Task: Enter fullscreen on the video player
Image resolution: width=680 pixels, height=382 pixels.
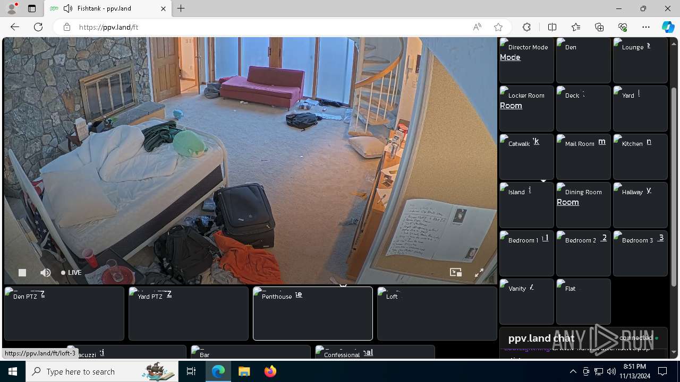Action: [479, 273]
